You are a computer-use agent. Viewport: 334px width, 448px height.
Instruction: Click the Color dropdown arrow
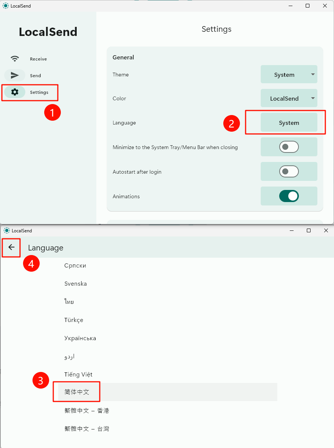coord(313,98)
